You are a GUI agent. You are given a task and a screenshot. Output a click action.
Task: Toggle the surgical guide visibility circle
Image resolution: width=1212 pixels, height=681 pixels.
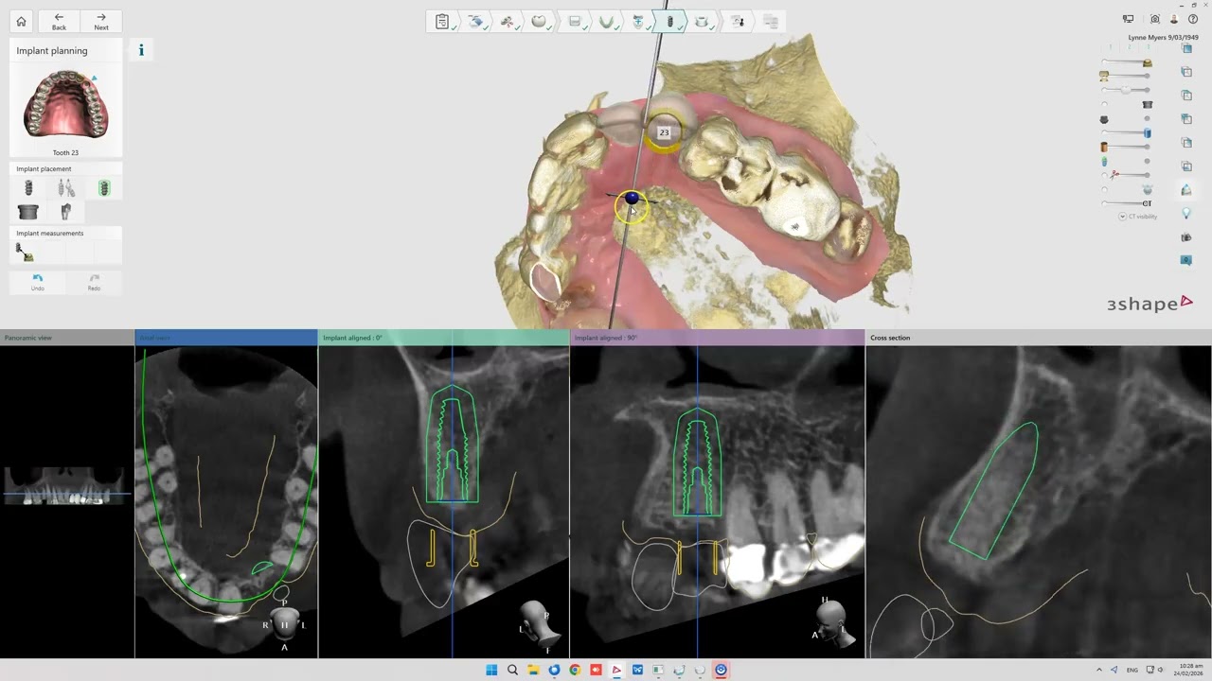(1104, 189)
